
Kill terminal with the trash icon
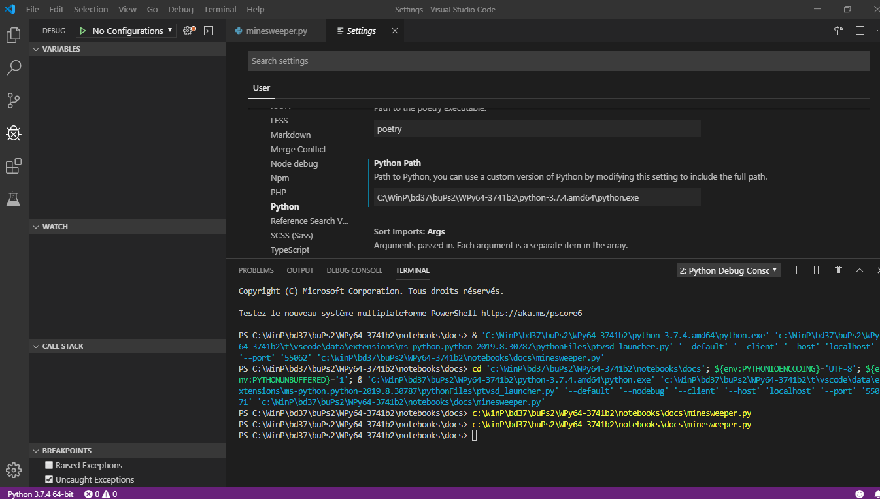point(838,270)
